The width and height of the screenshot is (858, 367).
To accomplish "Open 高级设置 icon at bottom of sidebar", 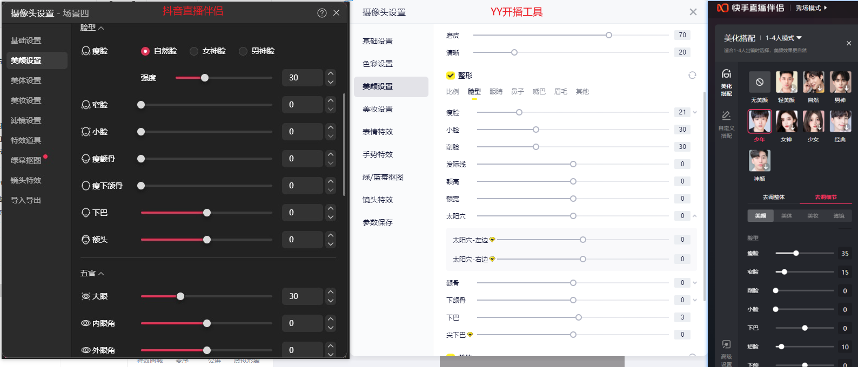I will click(726, 344).
